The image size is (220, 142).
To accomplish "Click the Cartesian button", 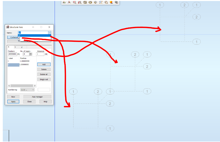I will (13, 37).
